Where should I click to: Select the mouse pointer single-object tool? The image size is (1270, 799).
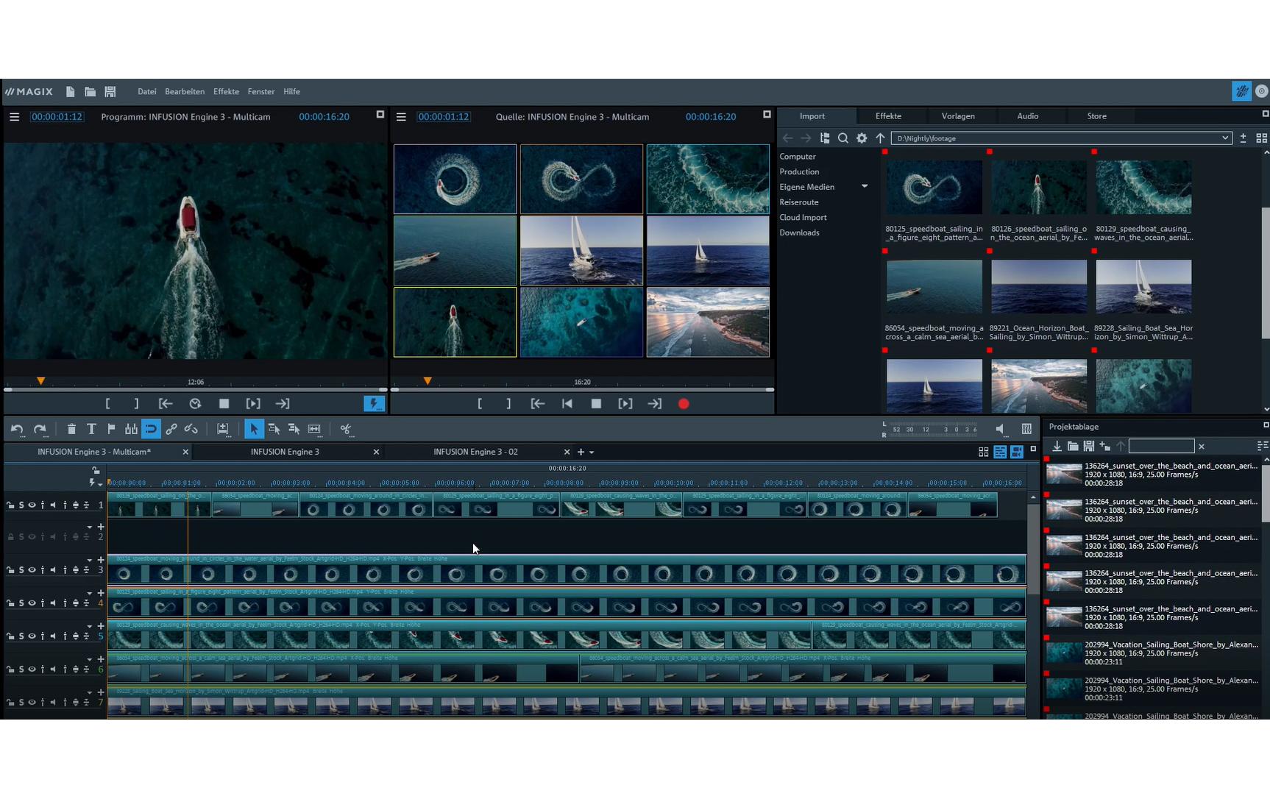(253, 429)
